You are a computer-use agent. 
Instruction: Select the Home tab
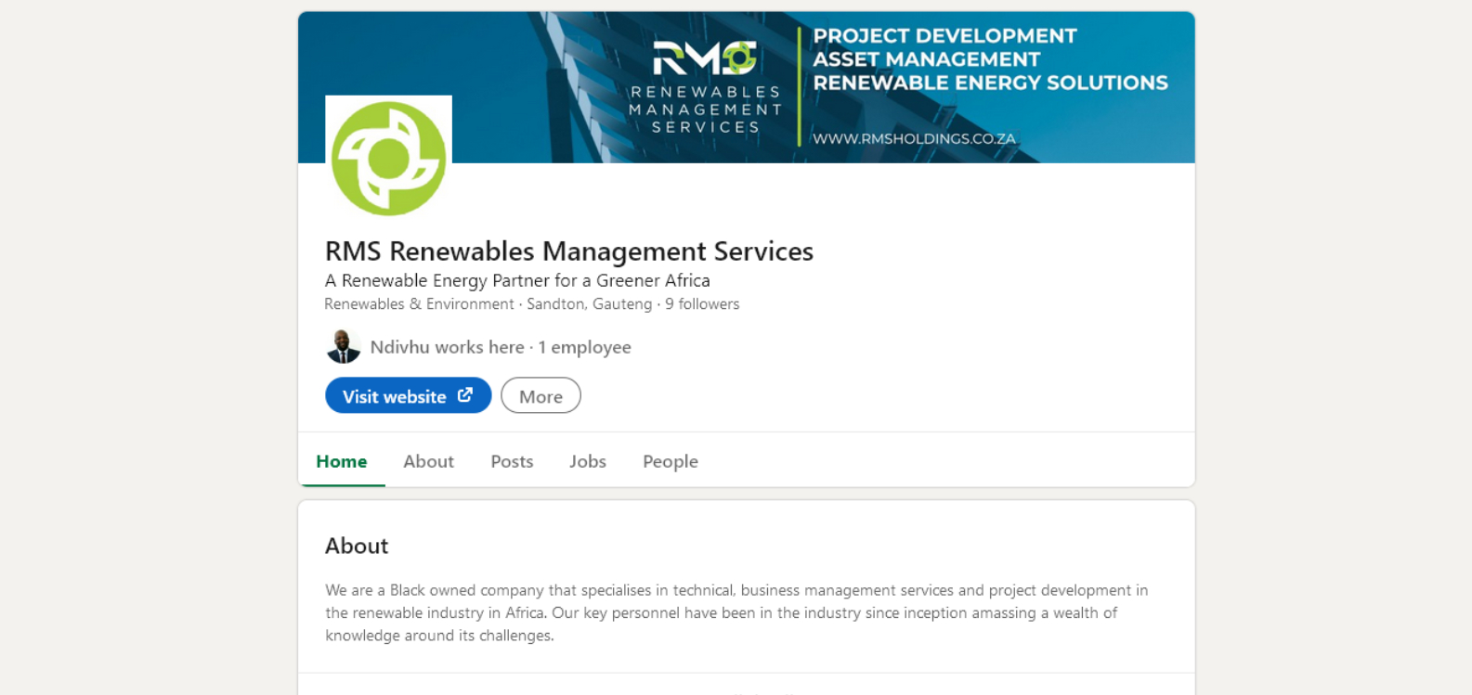pos(341,461)
